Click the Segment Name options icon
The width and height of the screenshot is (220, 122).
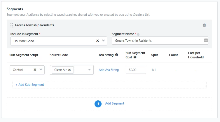point(206,41)
